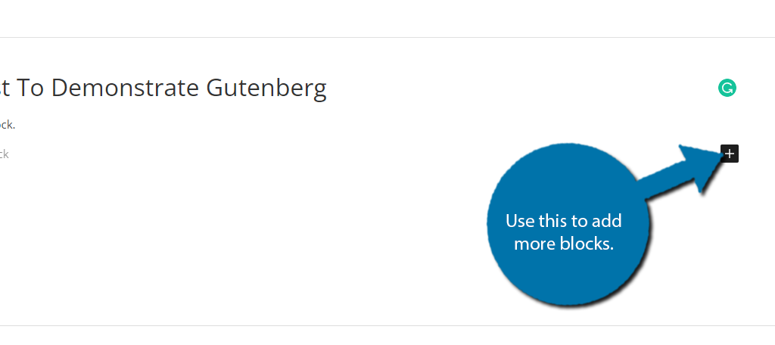Open the green Grammarly icon
Screen dimensions: 775x345
pyautogui.click(x=727, y=88)
